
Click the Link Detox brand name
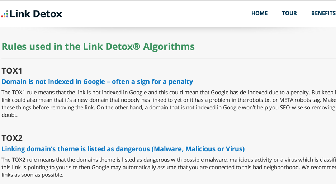coord(36,14)
